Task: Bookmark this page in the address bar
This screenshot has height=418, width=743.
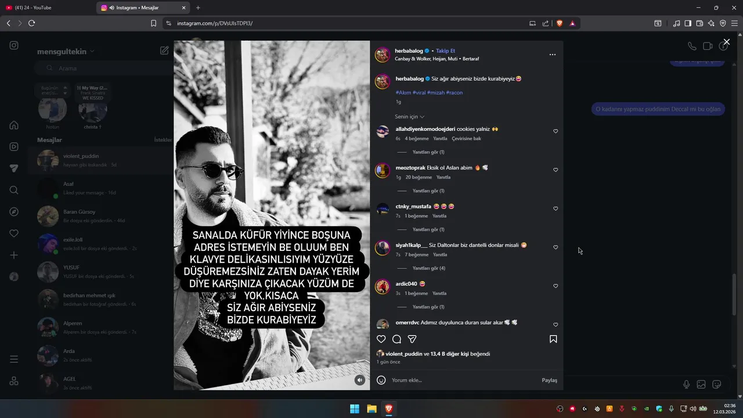Action: 153,23
